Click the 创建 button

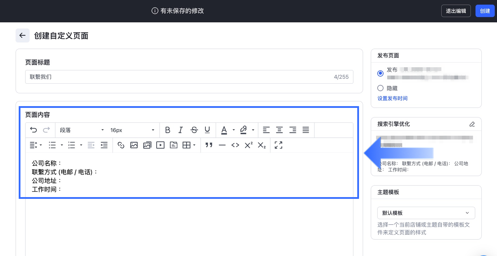click(x=485, y=11)
